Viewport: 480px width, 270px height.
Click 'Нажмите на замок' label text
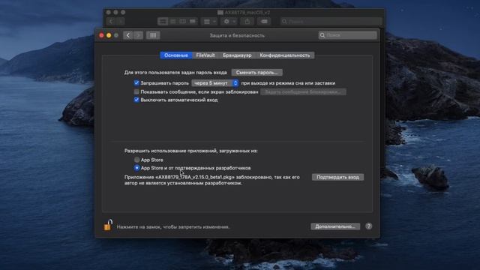pyautogui.click(x=173, y=226)
